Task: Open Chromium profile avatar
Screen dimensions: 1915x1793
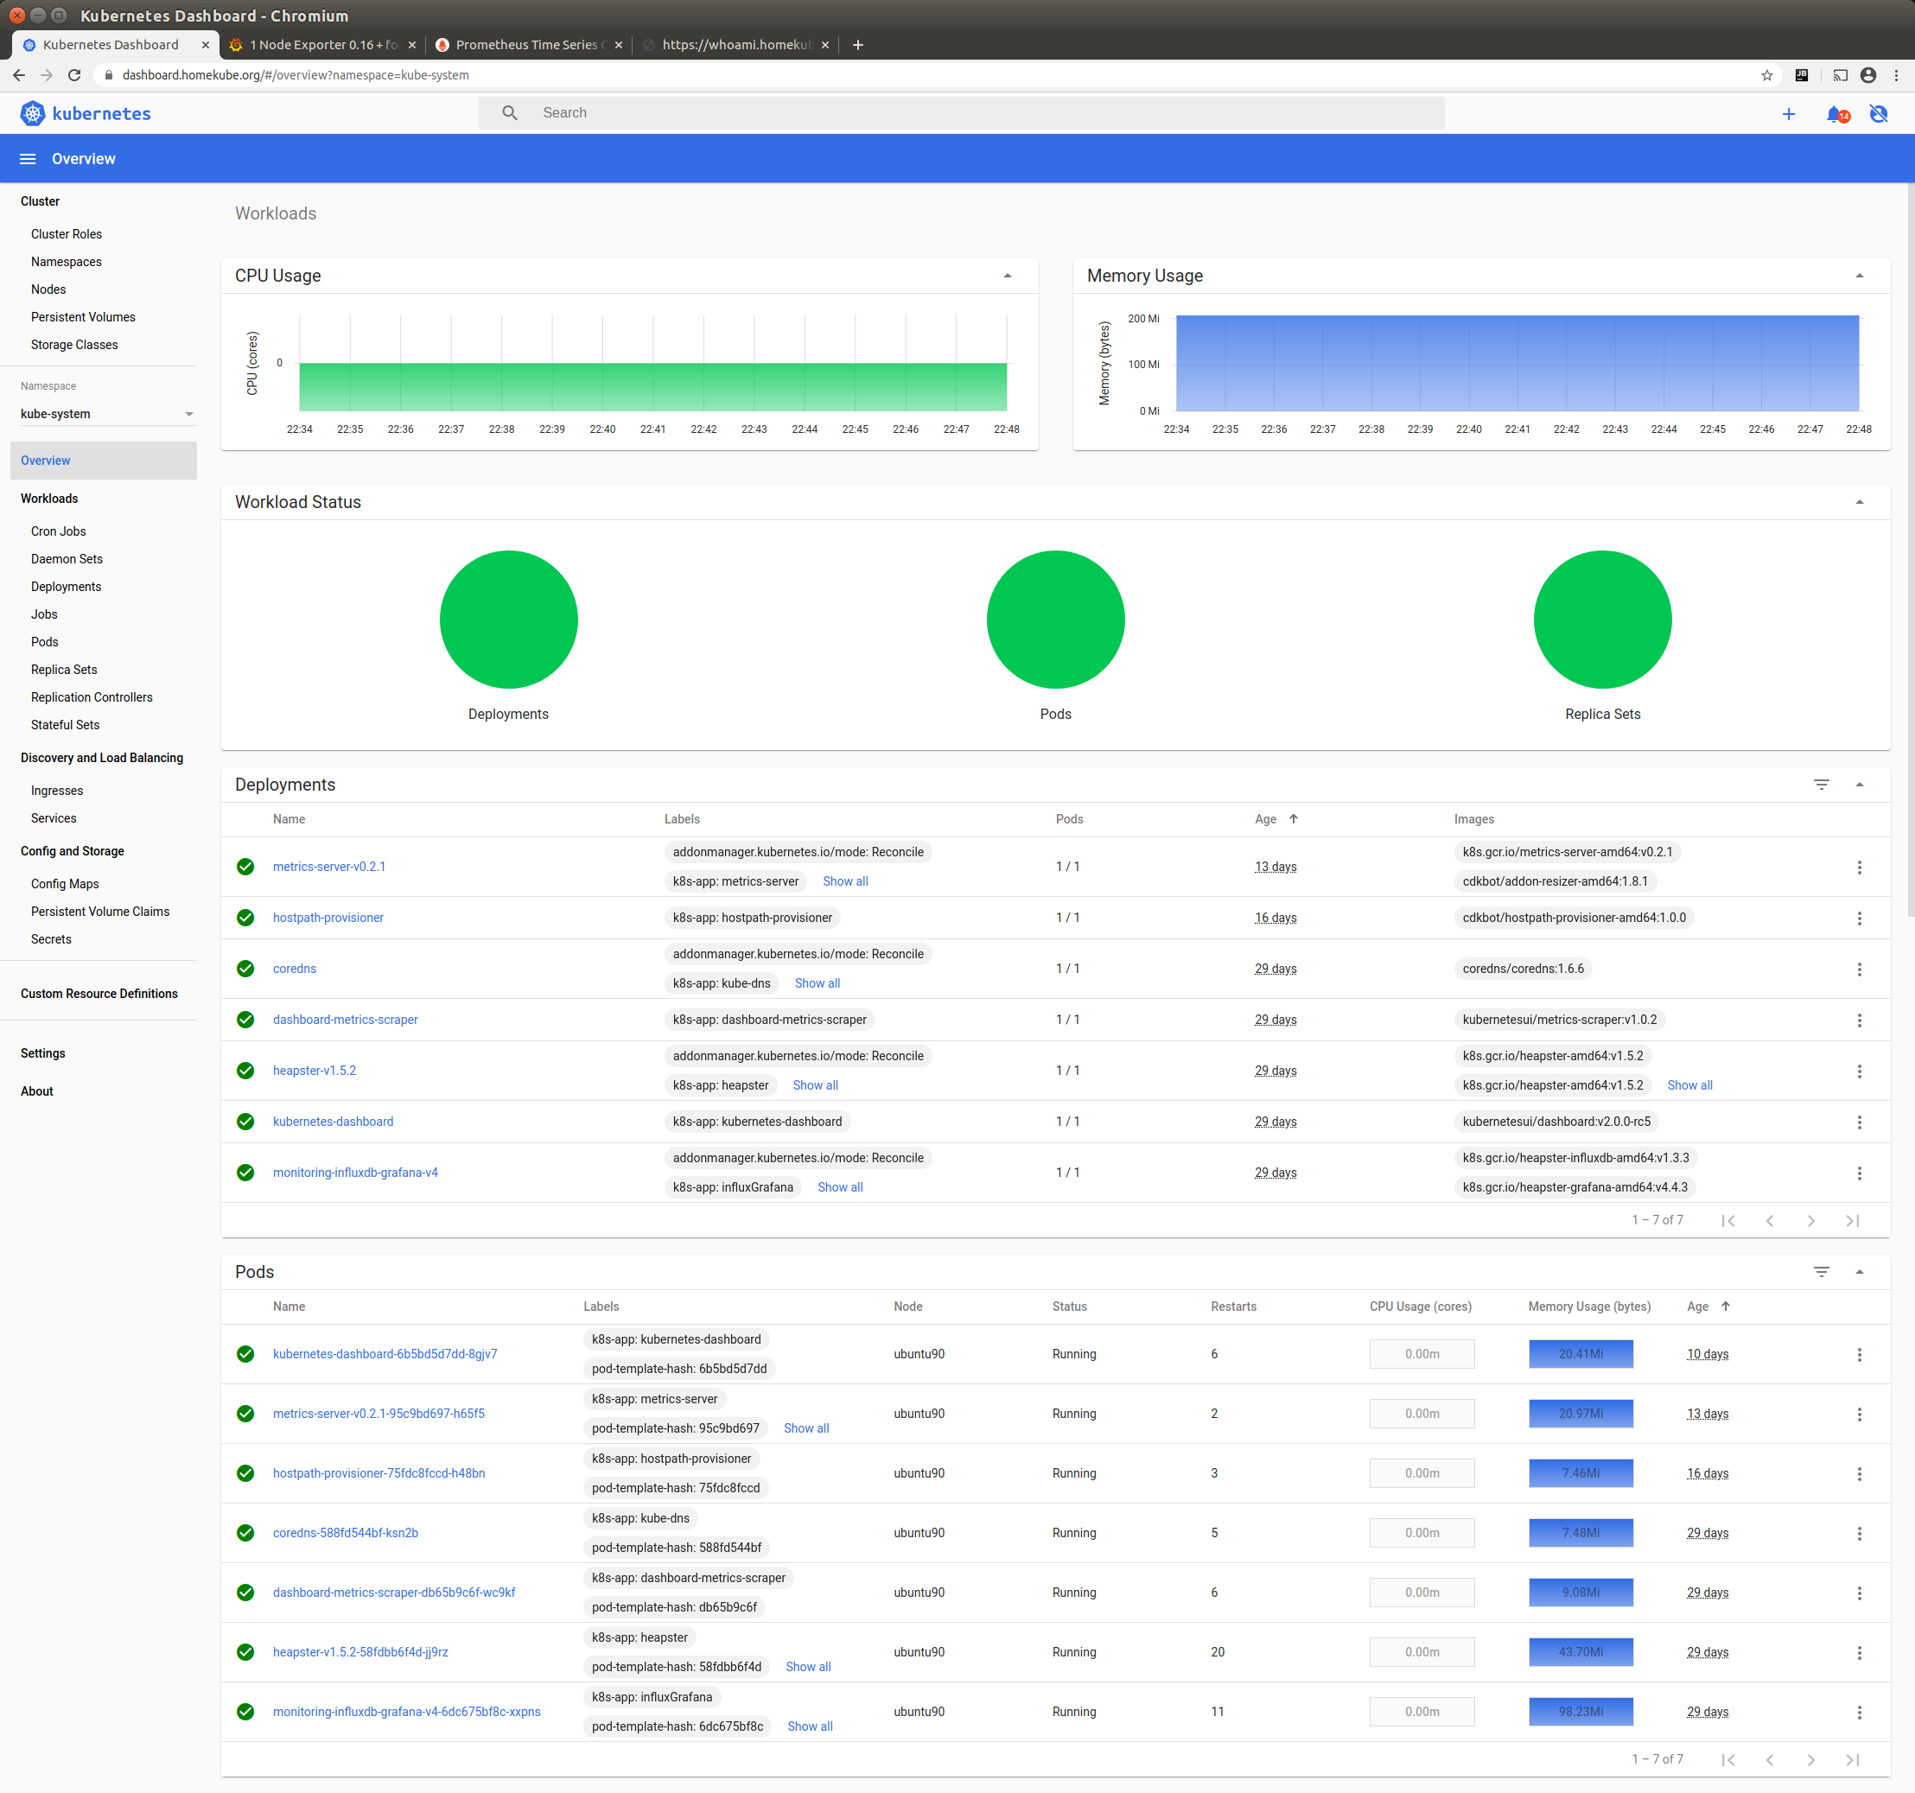Action: pos(1867,75)
